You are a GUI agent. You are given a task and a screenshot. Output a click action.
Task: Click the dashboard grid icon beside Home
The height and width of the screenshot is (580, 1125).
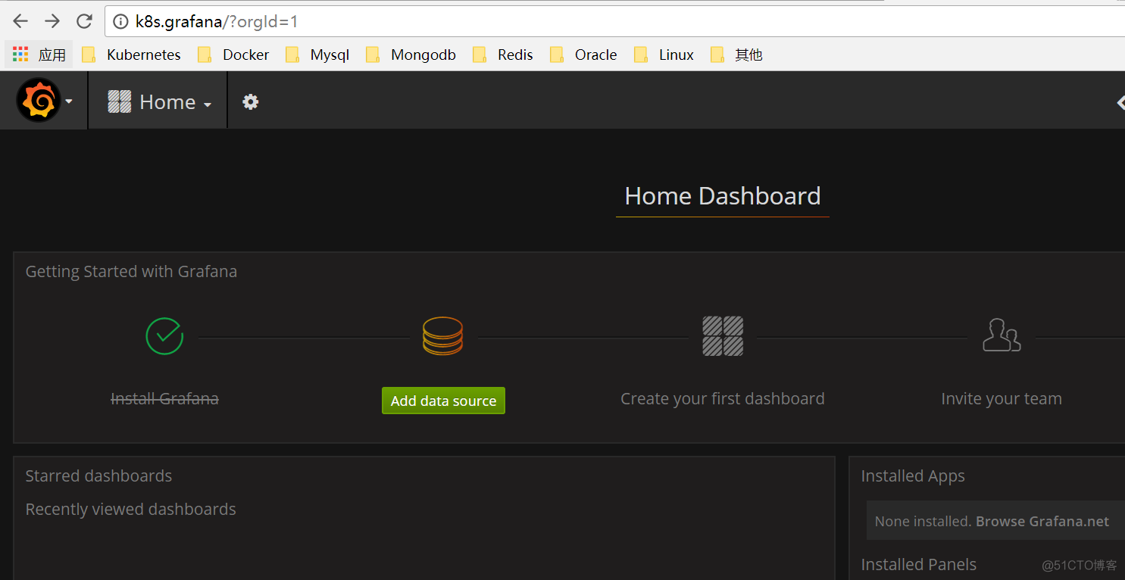[x=120, y=101]
